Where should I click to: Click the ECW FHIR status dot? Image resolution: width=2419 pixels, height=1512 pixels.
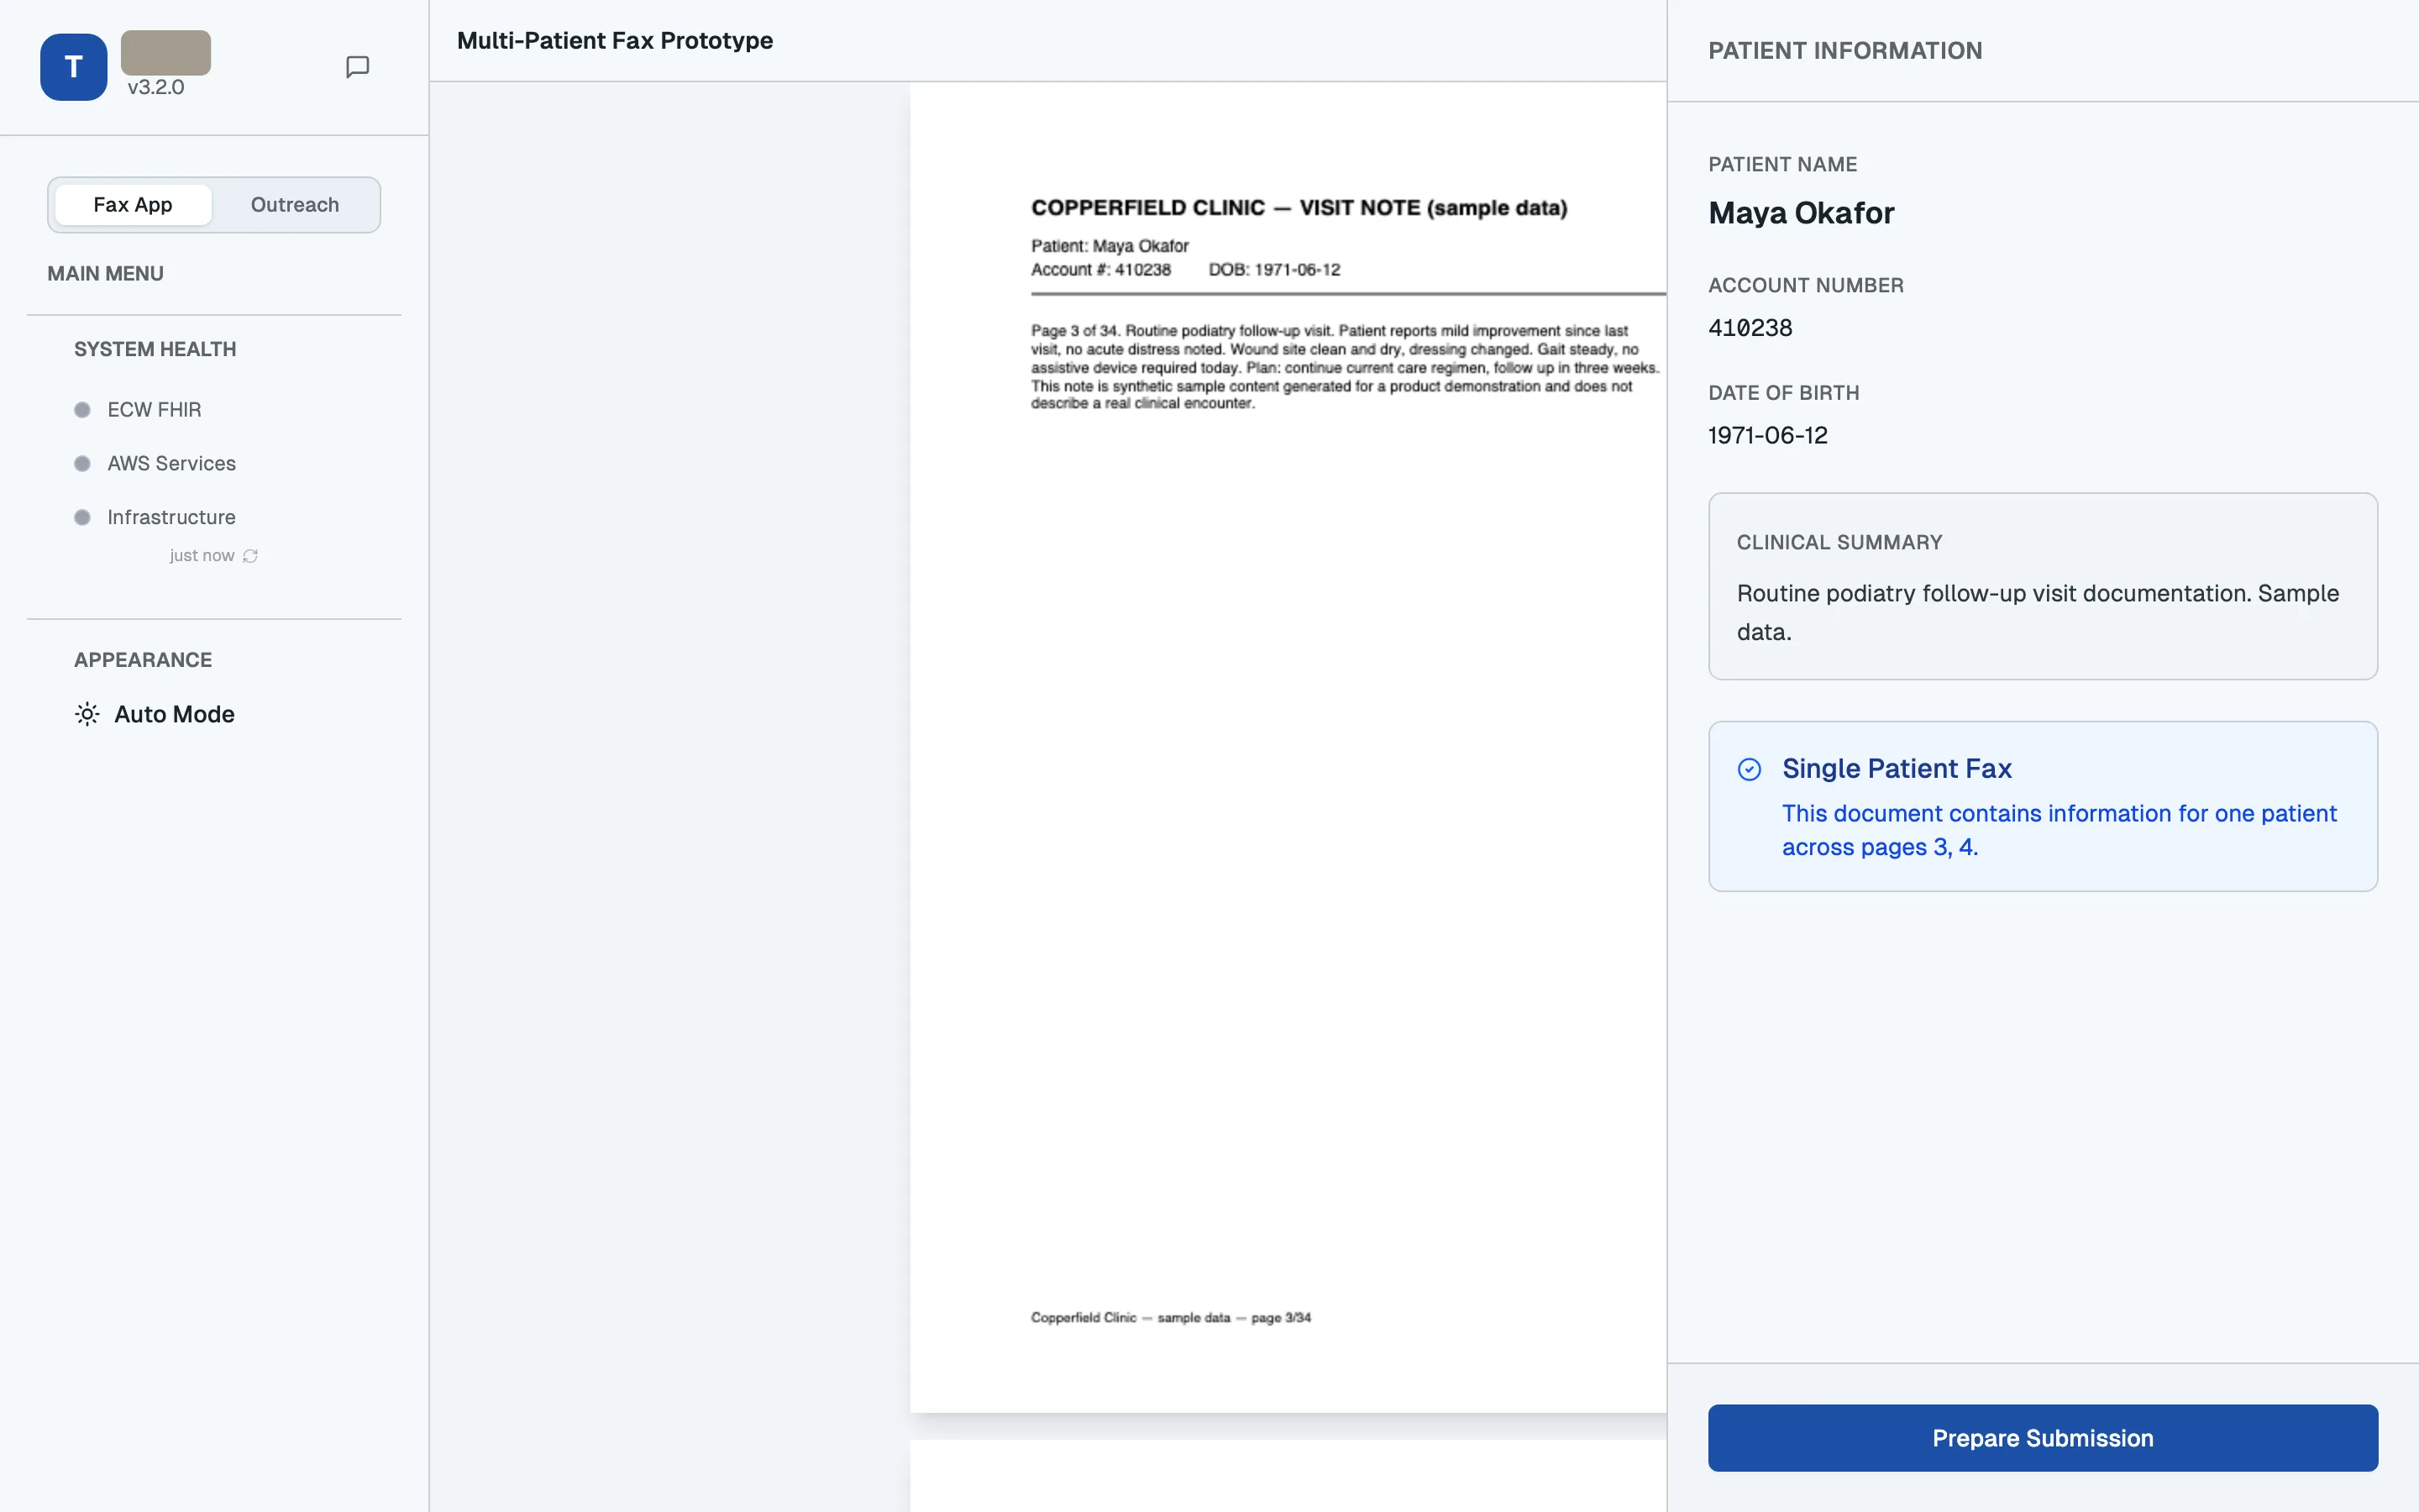pos(82,410)
